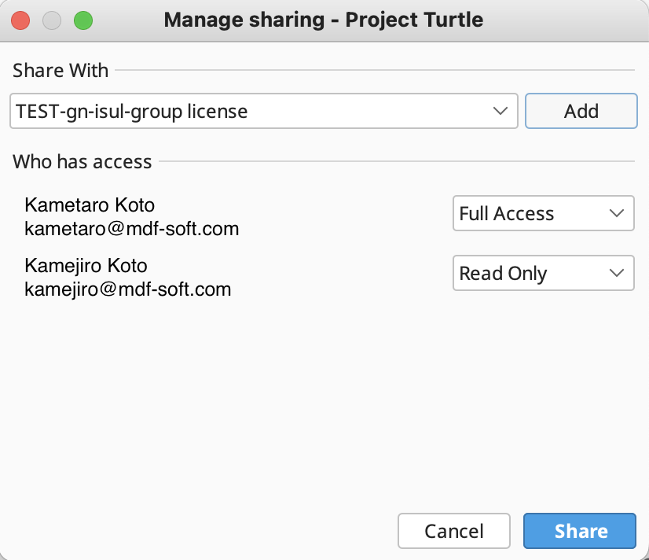
Task: Click the blue Share button
Action: 580,531
